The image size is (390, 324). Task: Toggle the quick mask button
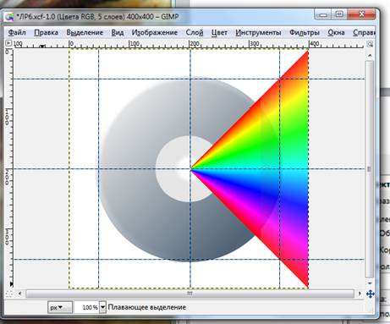(9, 294)
